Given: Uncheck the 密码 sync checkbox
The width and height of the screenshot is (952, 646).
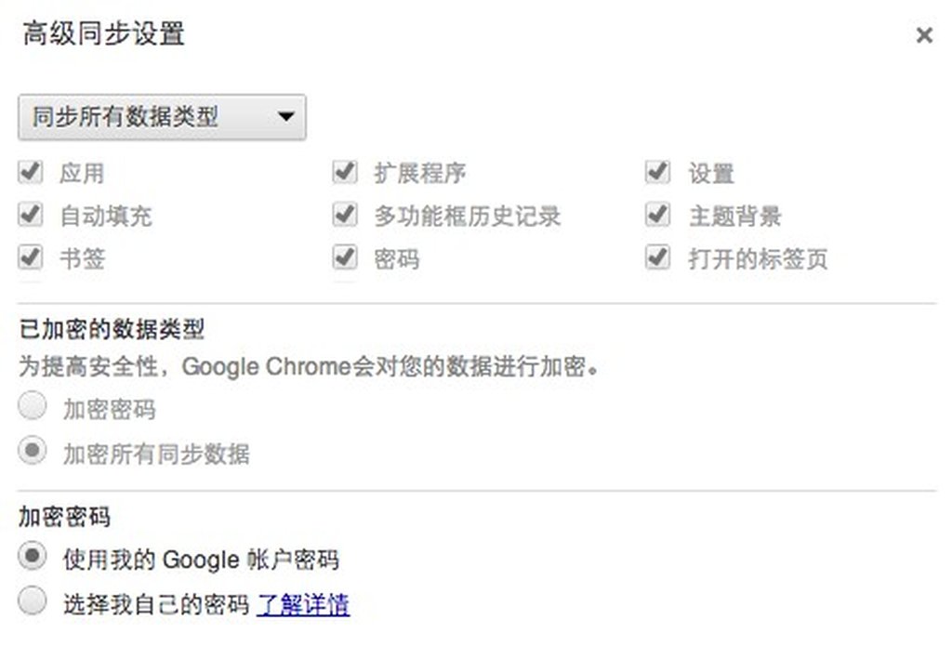Looking at the screenshot, I should point(345,257).
